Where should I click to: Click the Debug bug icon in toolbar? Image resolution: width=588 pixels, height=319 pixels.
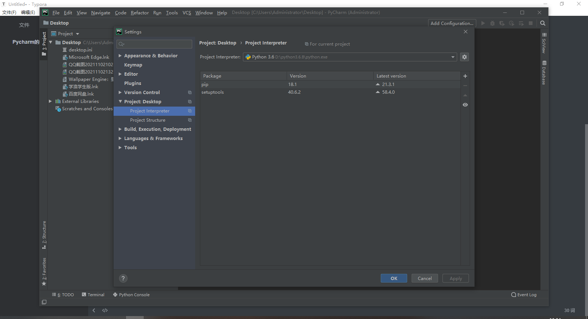[492, 23]
